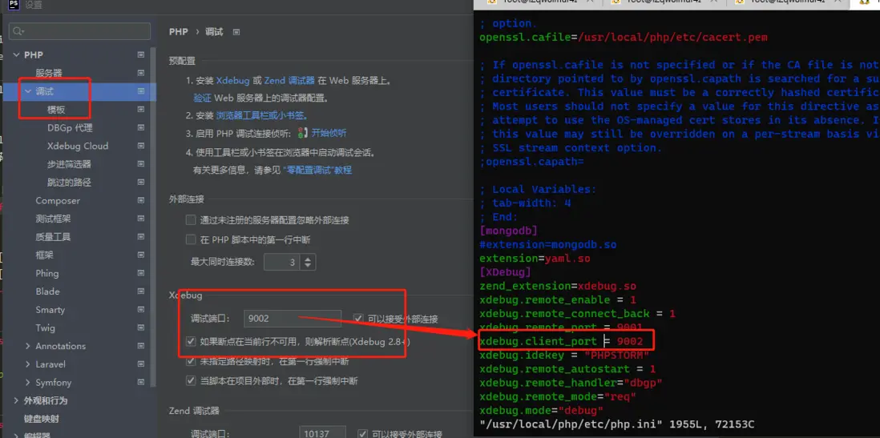Click xdebug.mode="debug" line in terminal
Viewport: 880px width, 438px height.
[541, 411]
